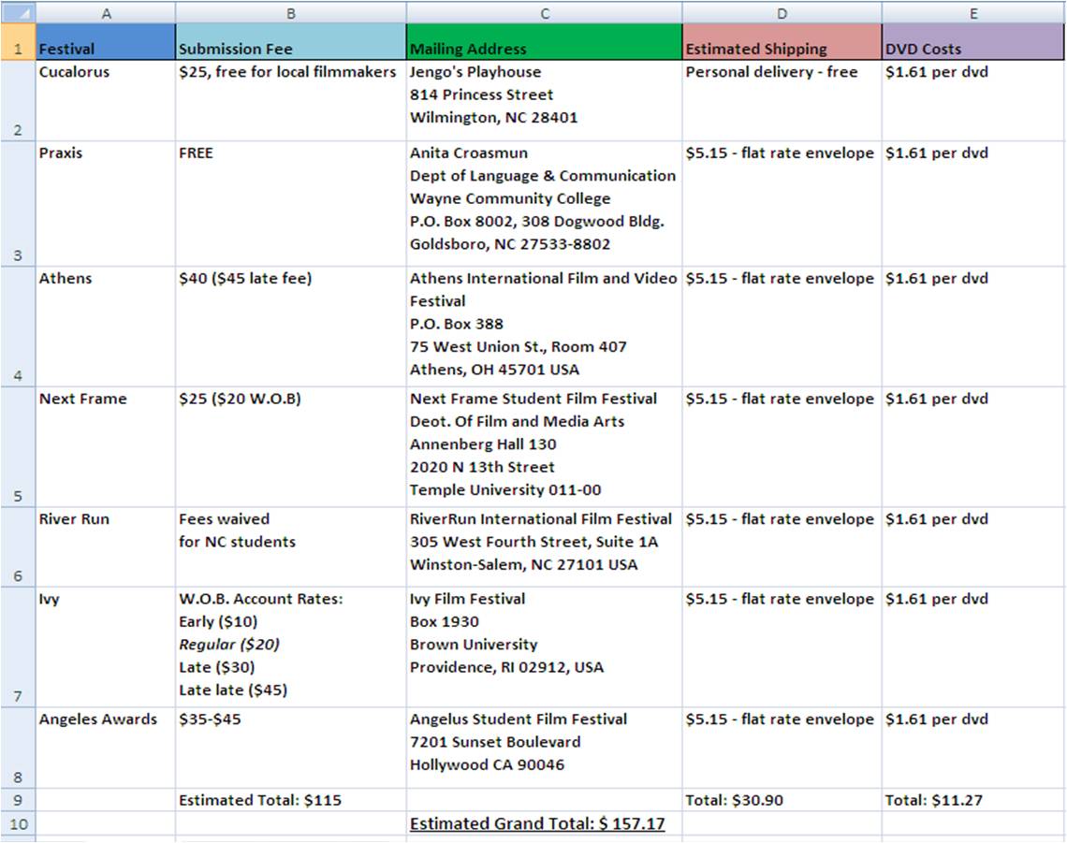Screen dimensions: 1067x843
Task: Click the RiverRun International Film Festival address
Action: 545,547
